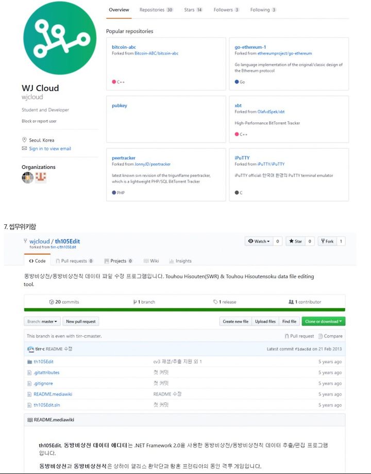Open the f1dac8d latest commit hash
371x474 pixels.
(x=302, y=349)
